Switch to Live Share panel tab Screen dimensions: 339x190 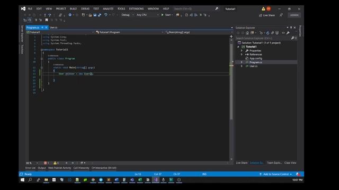242,163
